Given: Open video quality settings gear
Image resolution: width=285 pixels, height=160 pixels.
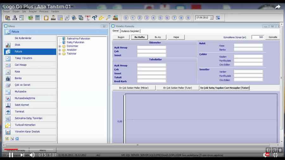Looking at the screenshot, I should pos(266,155).
